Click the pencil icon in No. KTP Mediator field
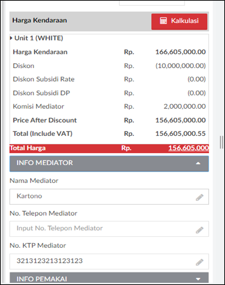Image resolution: width=225 pixels, height=285 pixels. (x=200, y=262)
